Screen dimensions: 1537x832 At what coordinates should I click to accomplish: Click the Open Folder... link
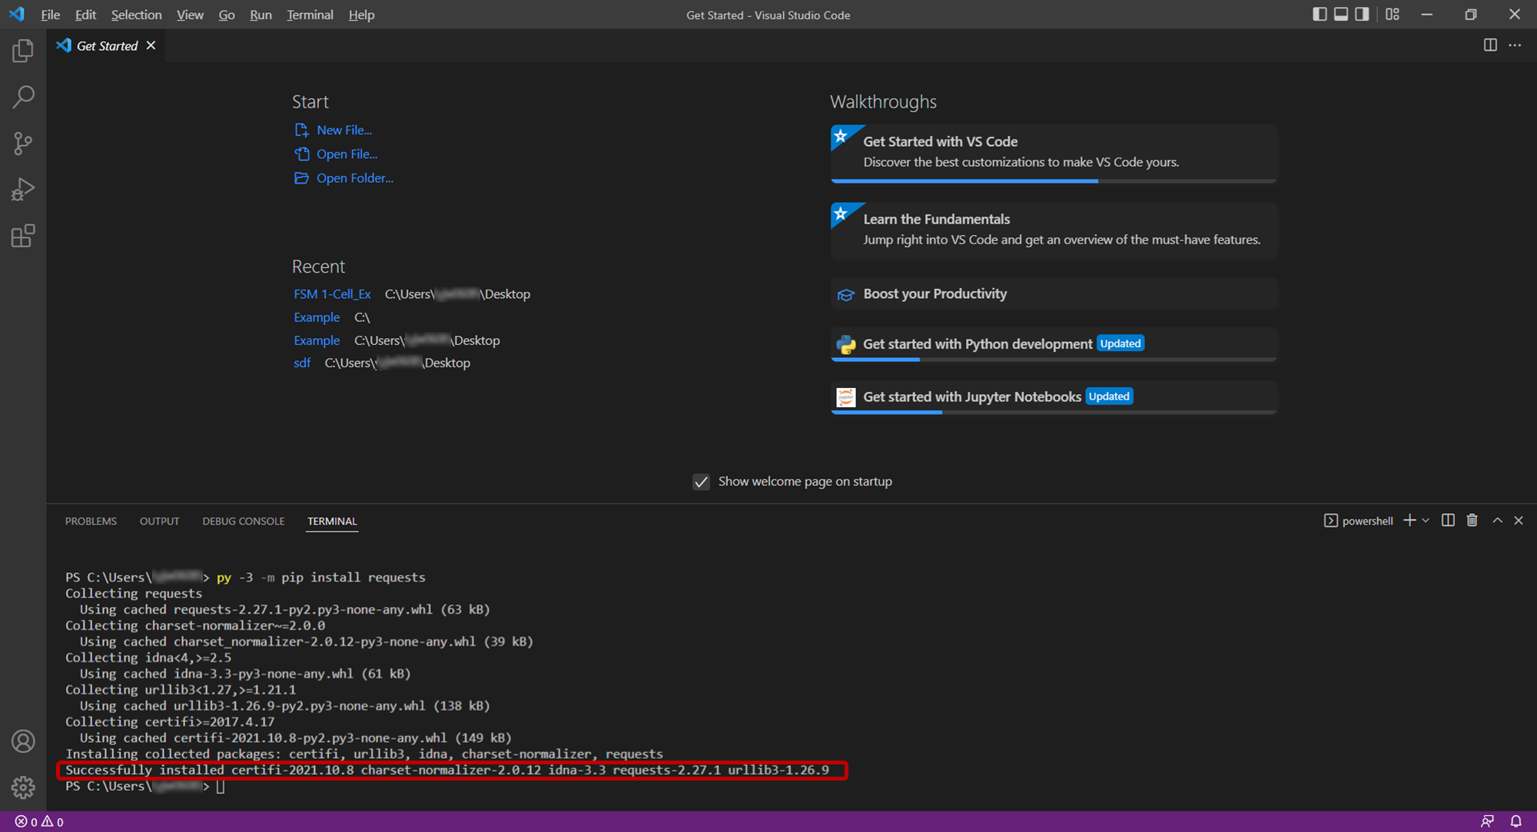[354, 178]
